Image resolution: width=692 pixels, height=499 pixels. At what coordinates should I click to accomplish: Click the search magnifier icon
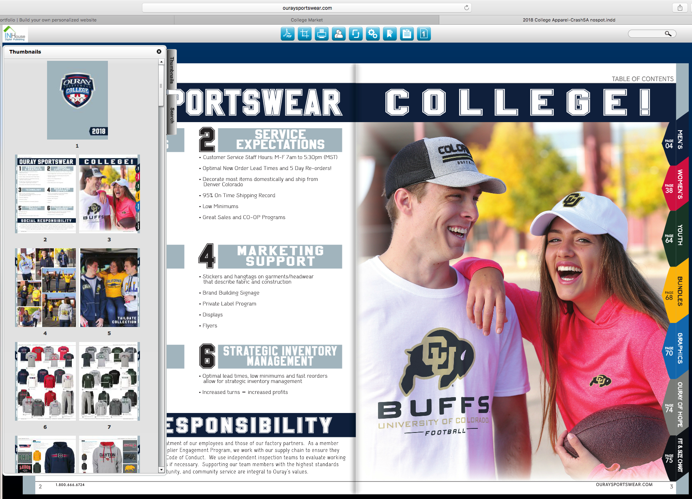[668, 34]
